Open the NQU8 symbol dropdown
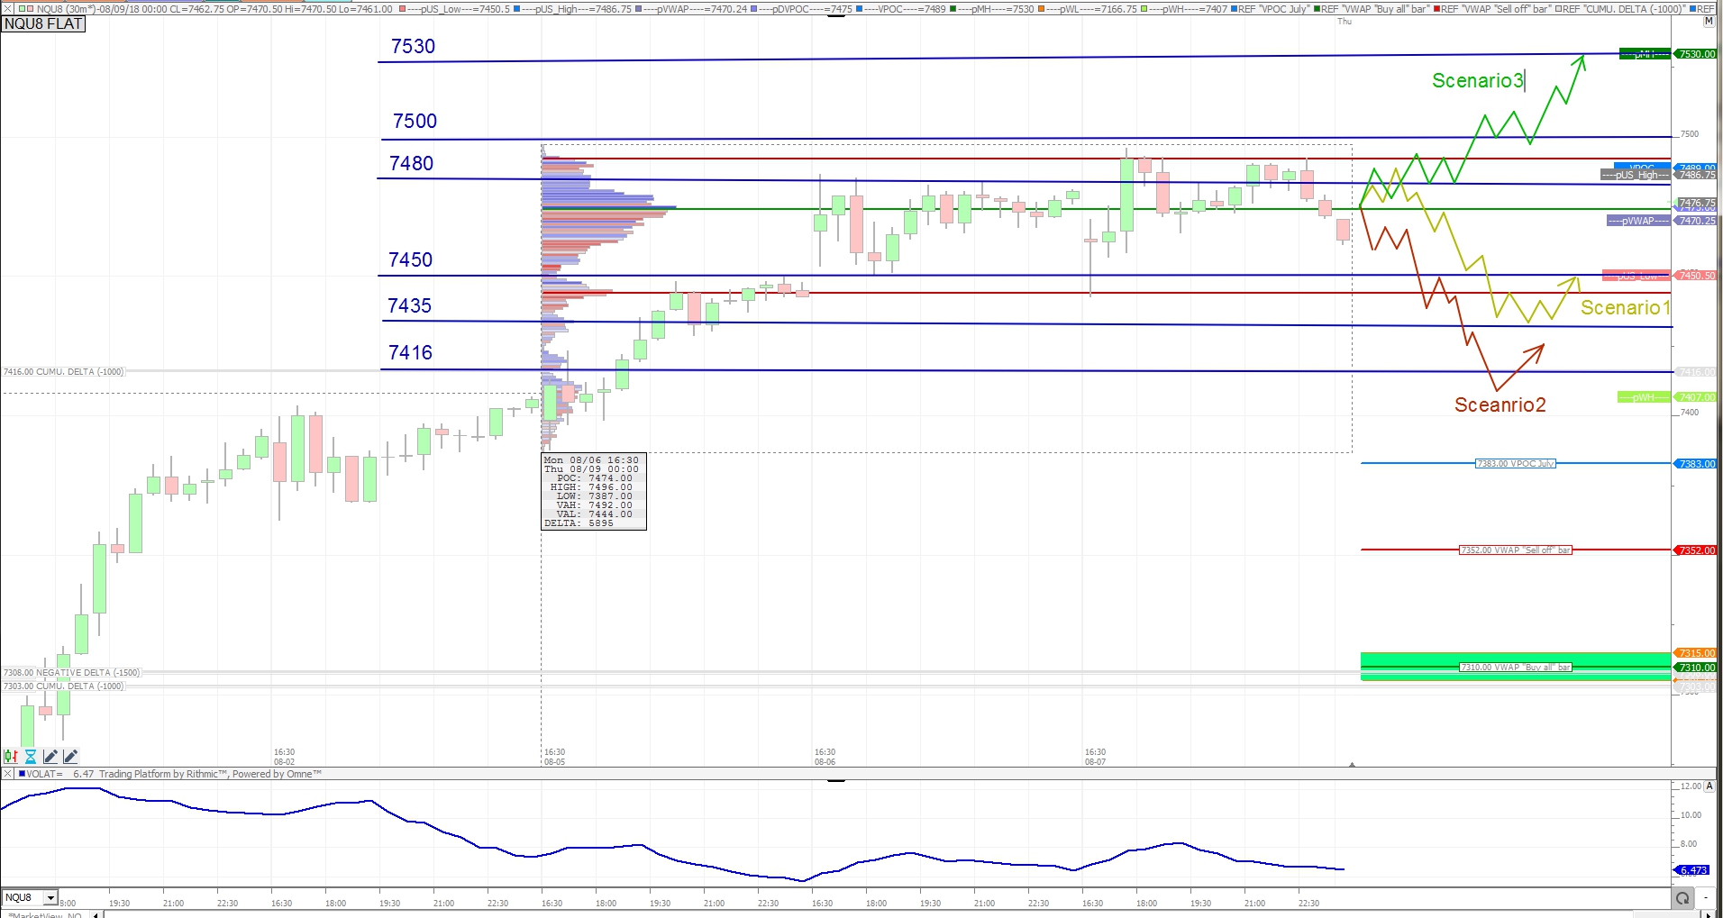The width and height of the screenshot is (1723, 918). (50, 898)
